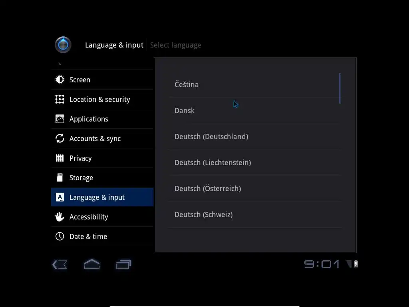This screenshot has width=409, height=307.
Task: Click the Date & time clock icon
Action: pos(60,236)
